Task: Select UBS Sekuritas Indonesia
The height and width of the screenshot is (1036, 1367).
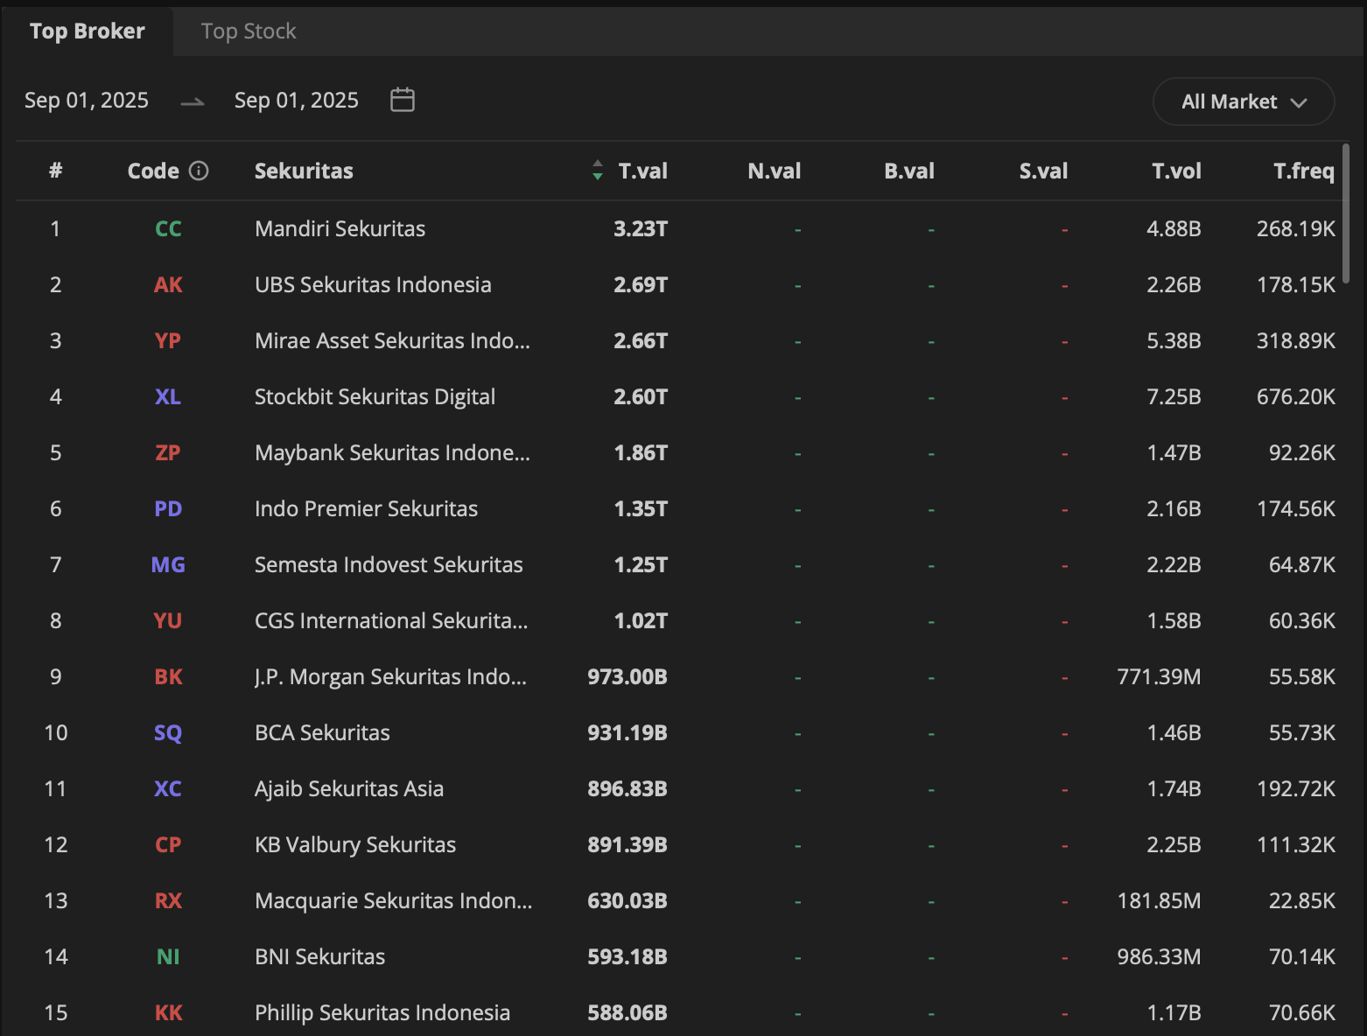Action: (373, 285)
